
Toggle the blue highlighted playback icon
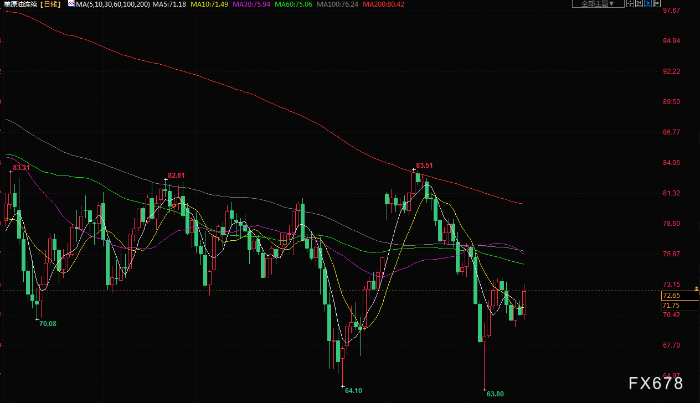point(648,3)
